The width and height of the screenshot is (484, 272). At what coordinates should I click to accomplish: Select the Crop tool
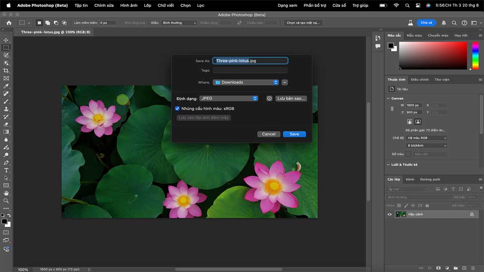pos(6,71)
